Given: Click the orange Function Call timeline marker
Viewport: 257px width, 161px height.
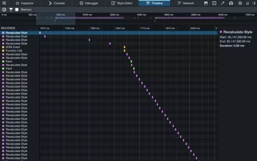Looking at the screenshot, I should pyautogui.click(x=124, y=51).
